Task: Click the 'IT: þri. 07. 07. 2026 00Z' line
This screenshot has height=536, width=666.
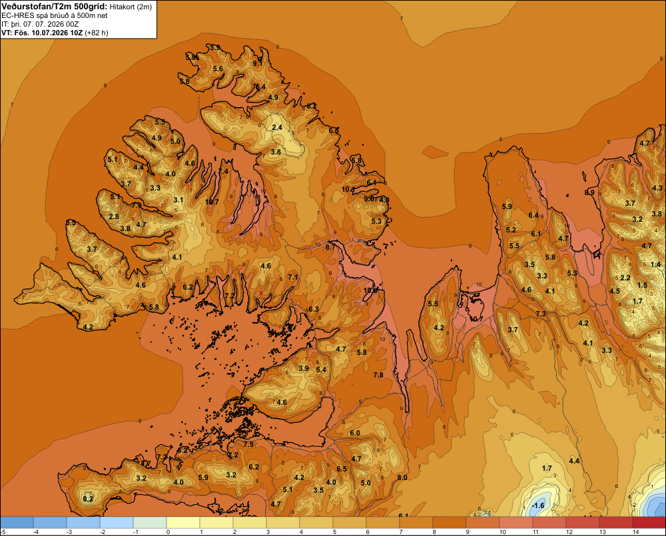Action: [x=40, y=24]
